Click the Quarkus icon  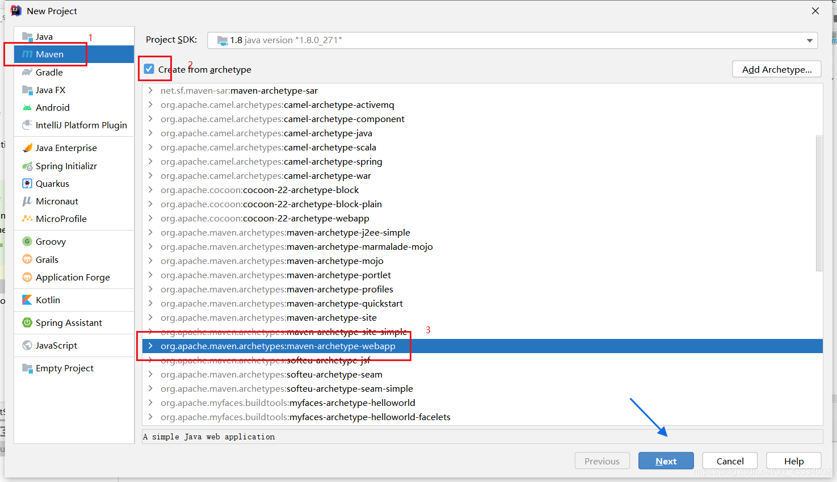coord(27,183)
